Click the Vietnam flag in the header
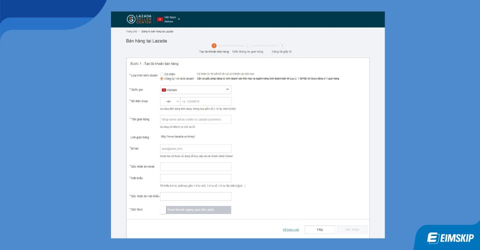480x250 pixels. (160, 19)
